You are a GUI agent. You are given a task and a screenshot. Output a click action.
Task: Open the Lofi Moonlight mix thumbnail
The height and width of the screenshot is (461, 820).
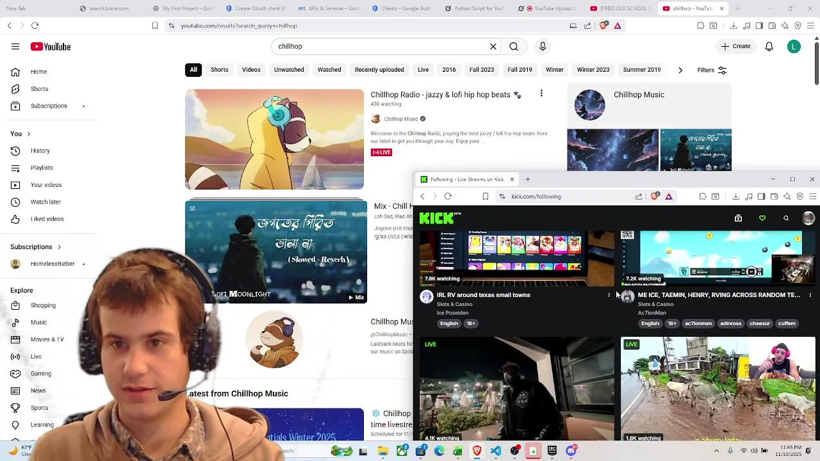[276, 252]
